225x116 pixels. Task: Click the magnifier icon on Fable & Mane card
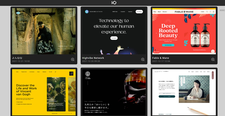pyautogui.click(x=213, y=59)
